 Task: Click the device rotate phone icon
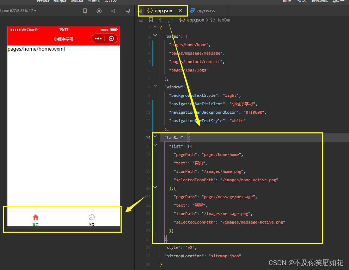[85, 11]
